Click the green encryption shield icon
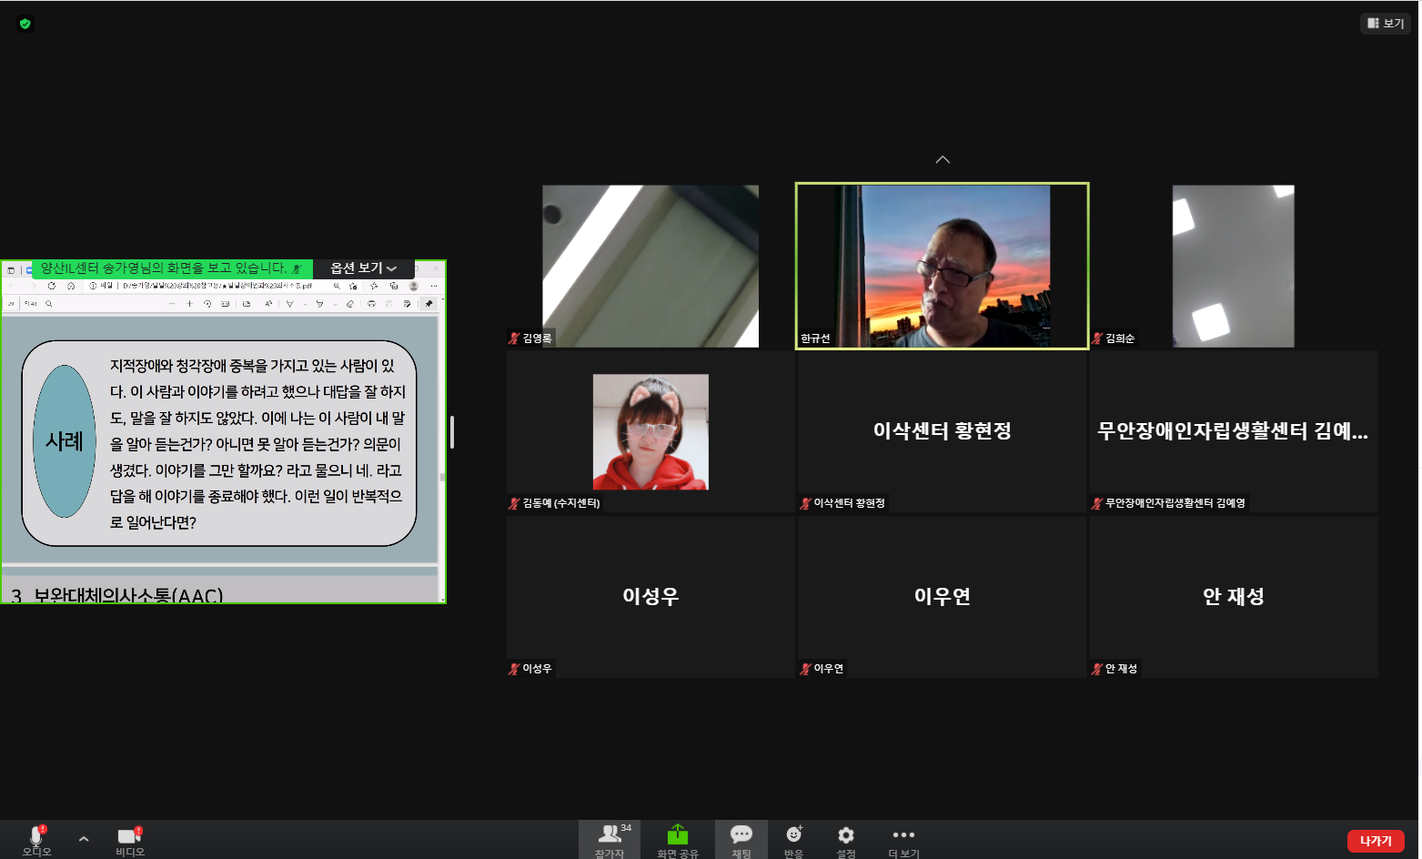Screen dimensions: 1422x859 click(x=25, y=24)
